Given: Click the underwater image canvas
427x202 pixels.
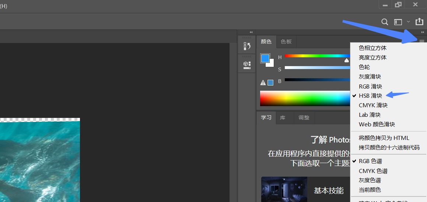Looking at the screenshot, I should click(x=40, y=162).
